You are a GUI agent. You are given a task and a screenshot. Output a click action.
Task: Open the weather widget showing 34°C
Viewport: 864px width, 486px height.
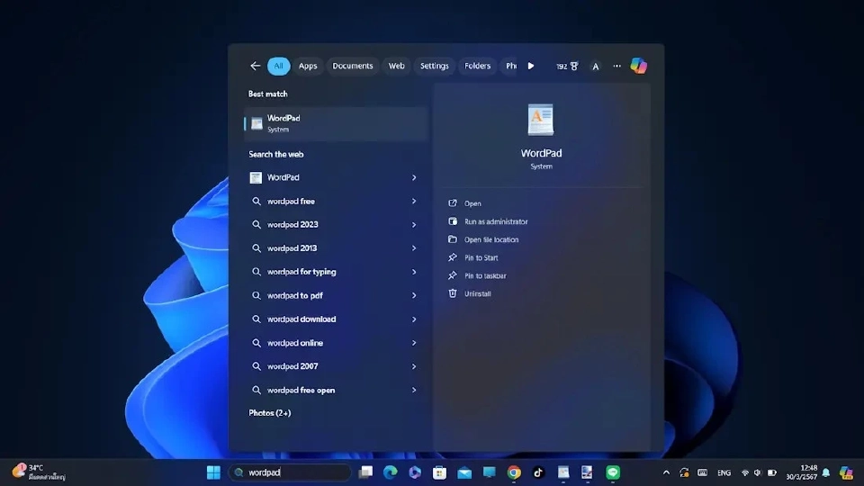click(x=39, y=472)
